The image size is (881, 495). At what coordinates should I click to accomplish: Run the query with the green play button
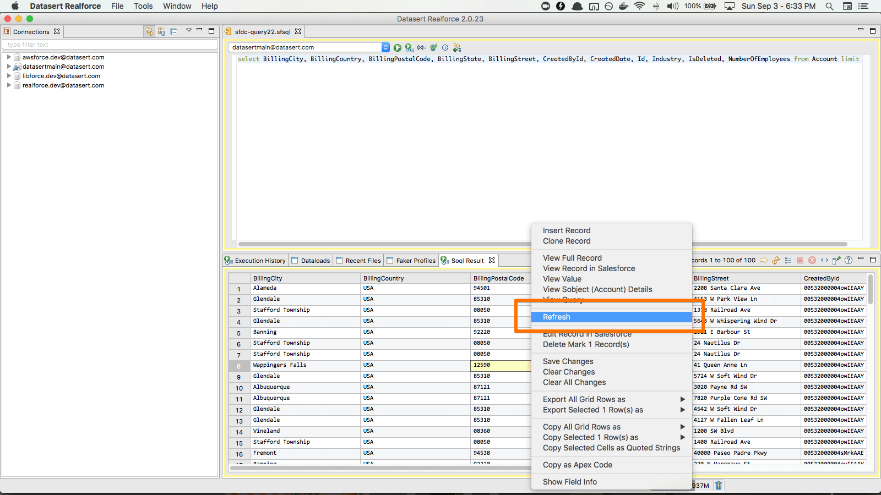(x=398, y=48)
